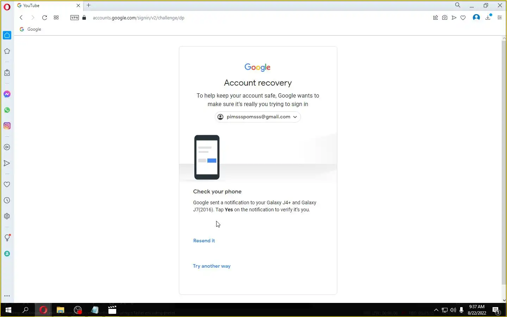Reload the current page

coord(44,18)
